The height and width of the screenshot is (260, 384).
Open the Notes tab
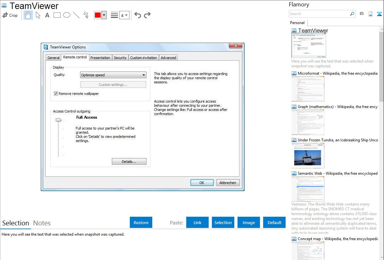tap(42, 223)
